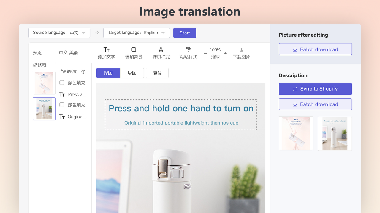Screen dimensions: 380x213
Task: Enable 颜色填充 for the Original text layer
Action: point(62,105)
